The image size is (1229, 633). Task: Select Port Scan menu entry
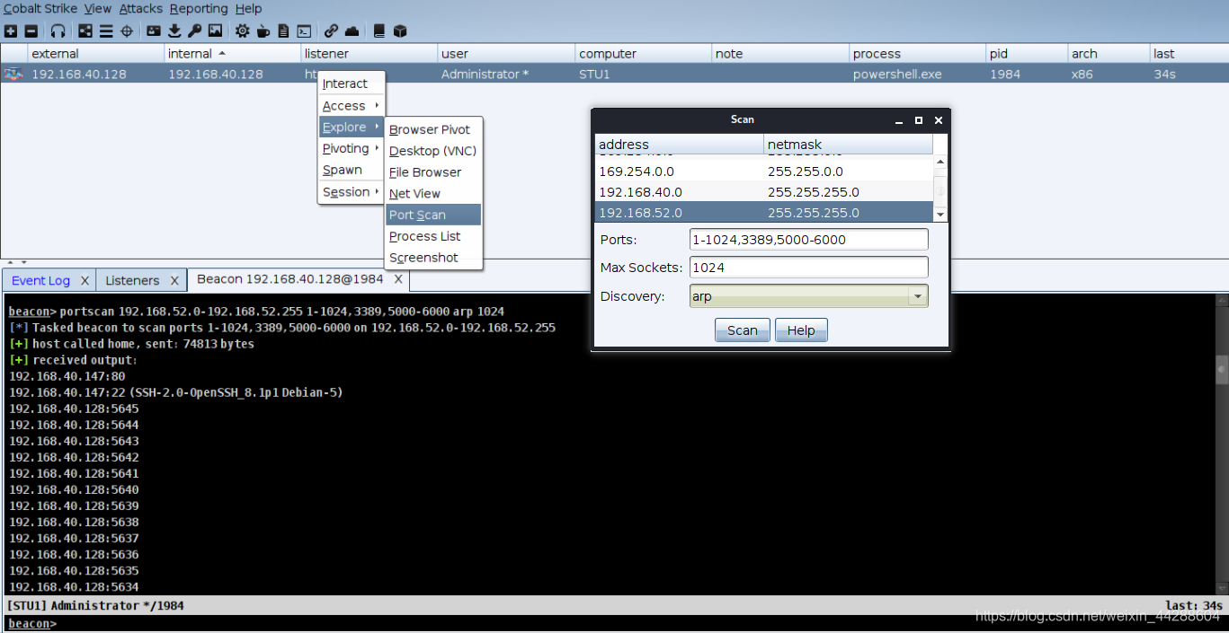433,215
